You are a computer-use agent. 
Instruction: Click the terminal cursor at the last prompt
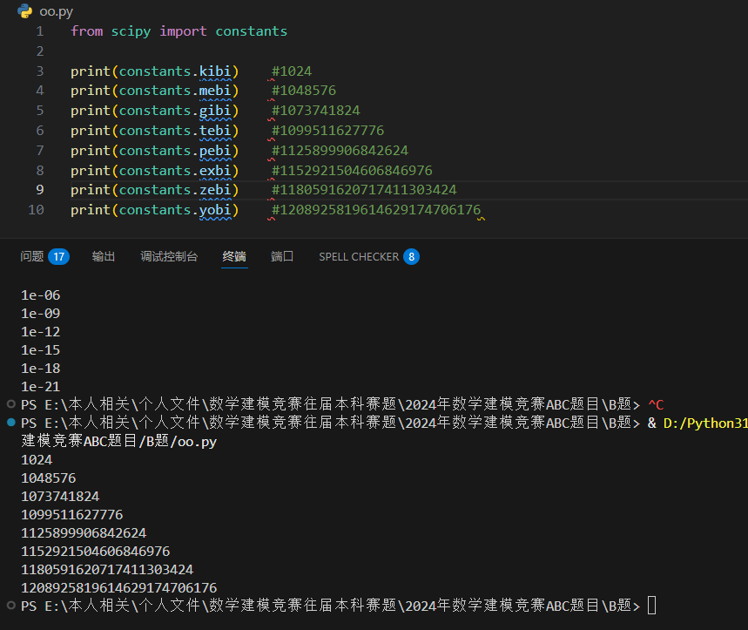[652, 606]
